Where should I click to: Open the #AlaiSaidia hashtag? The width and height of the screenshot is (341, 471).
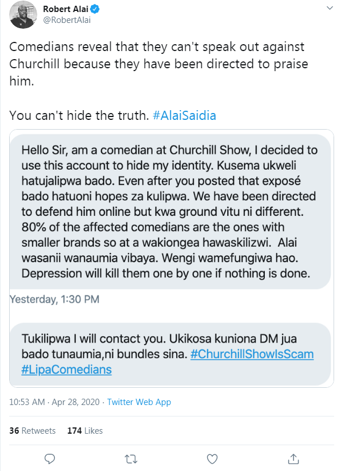(184, 116)
